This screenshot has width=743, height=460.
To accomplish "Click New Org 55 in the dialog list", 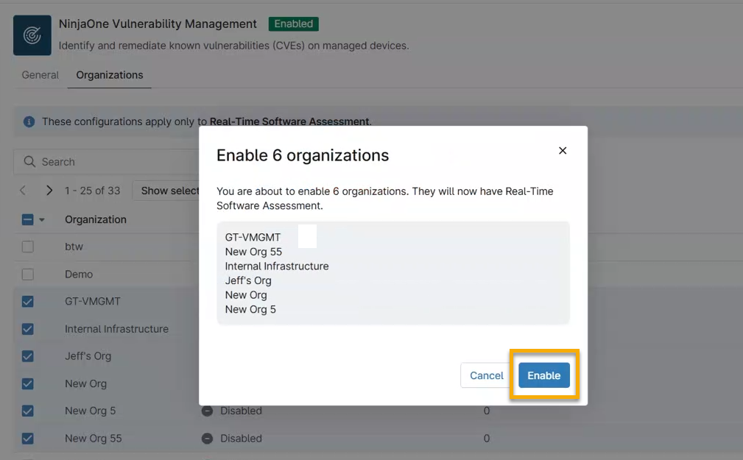I will 253,252.
